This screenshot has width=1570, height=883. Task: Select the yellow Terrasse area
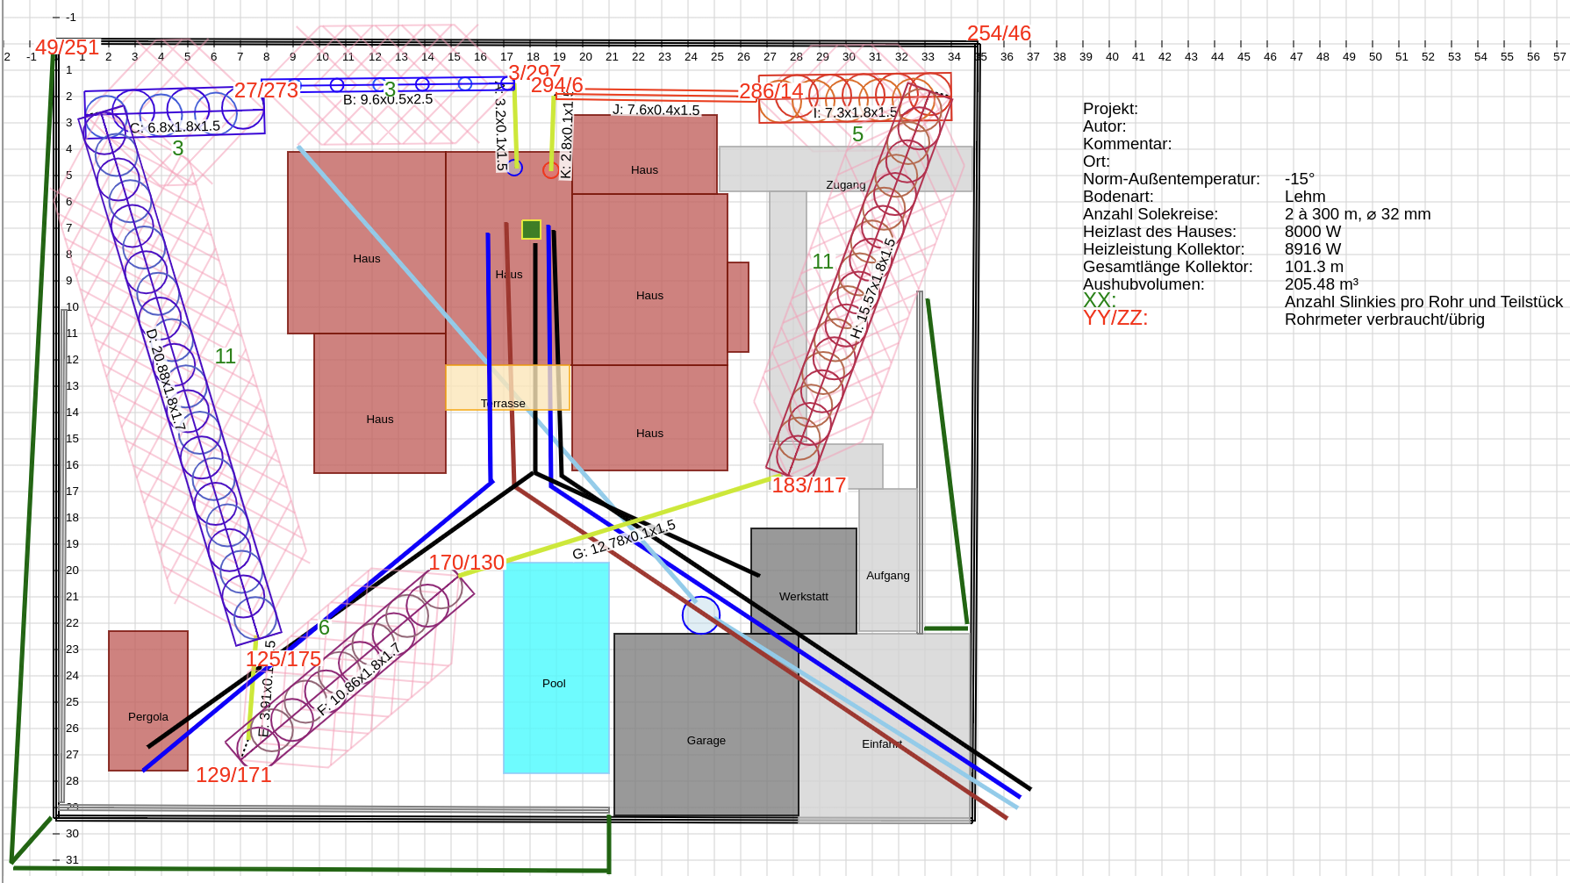(x=507, y=387)
